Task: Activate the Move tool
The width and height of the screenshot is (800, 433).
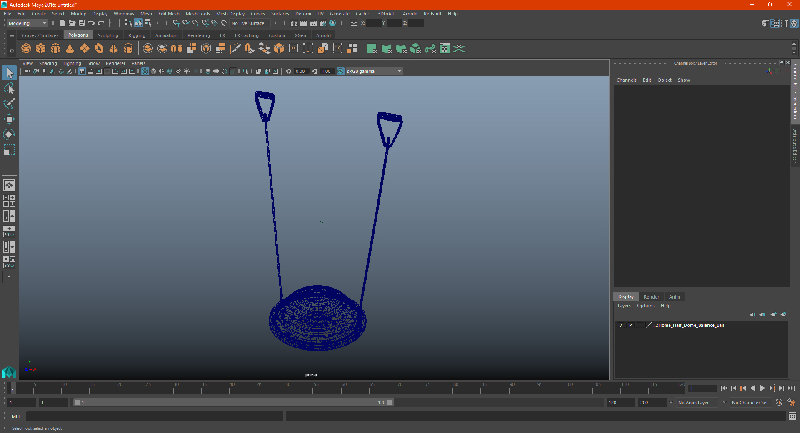Action: tap(9, 119)
